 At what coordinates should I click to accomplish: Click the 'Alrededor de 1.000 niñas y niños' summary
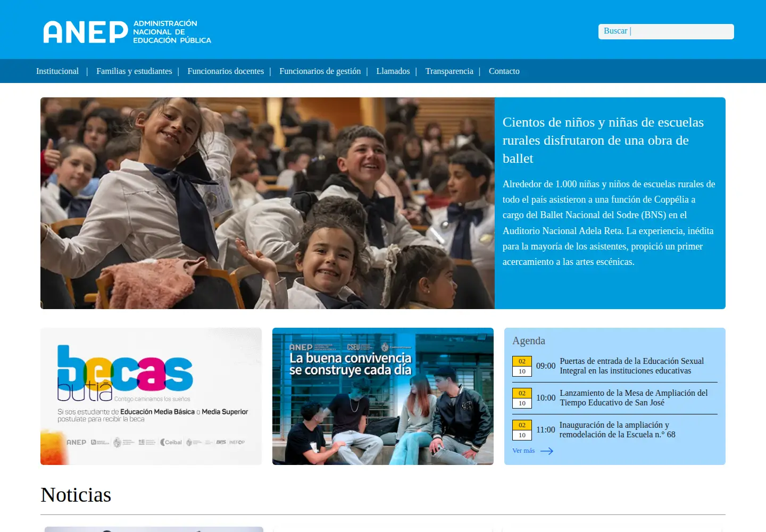coord(609,223)
